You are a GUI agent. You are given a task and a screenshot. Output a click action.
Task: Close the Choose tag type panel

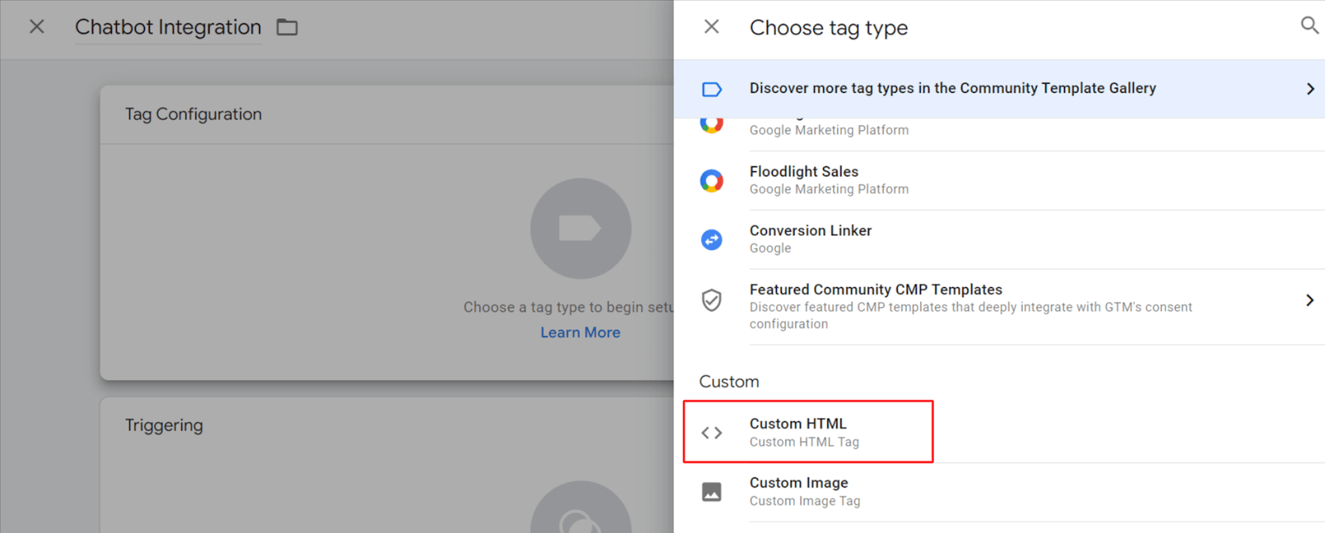point(711,26)
